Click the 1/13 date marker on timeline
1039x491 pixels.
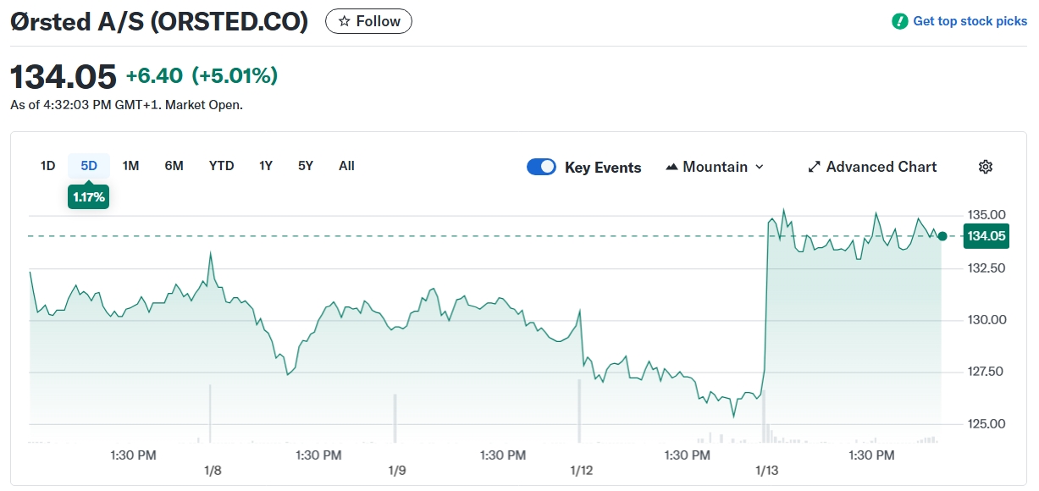[767, 470]
